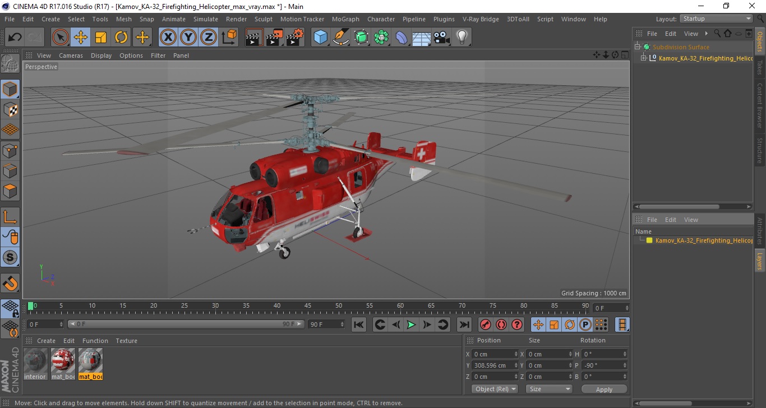Add a Floor environment object

coord(422,38)
